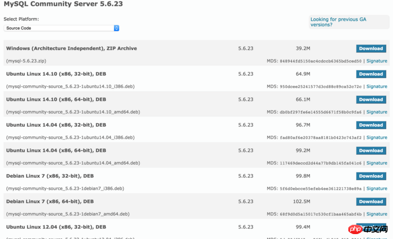
Task: Click the MD5 hash of ubuntu14.04_i386.deb
Action: tap(321, 137)
